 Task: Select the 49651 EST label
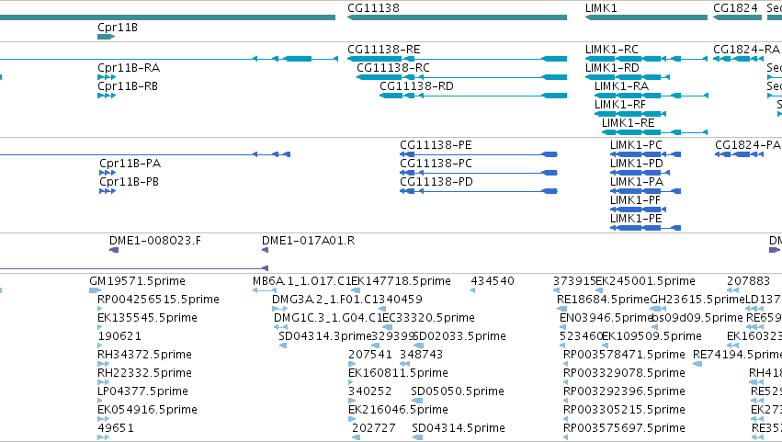[x=116, y=428]
